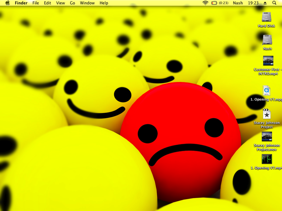282x211 pixels.
Task: Open the Nash user menu
Action: (238, 3)
